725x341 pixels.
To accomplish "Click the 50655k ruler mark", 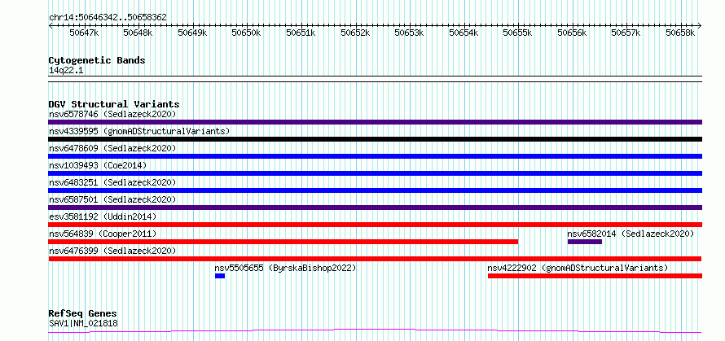I will point(518,33).
